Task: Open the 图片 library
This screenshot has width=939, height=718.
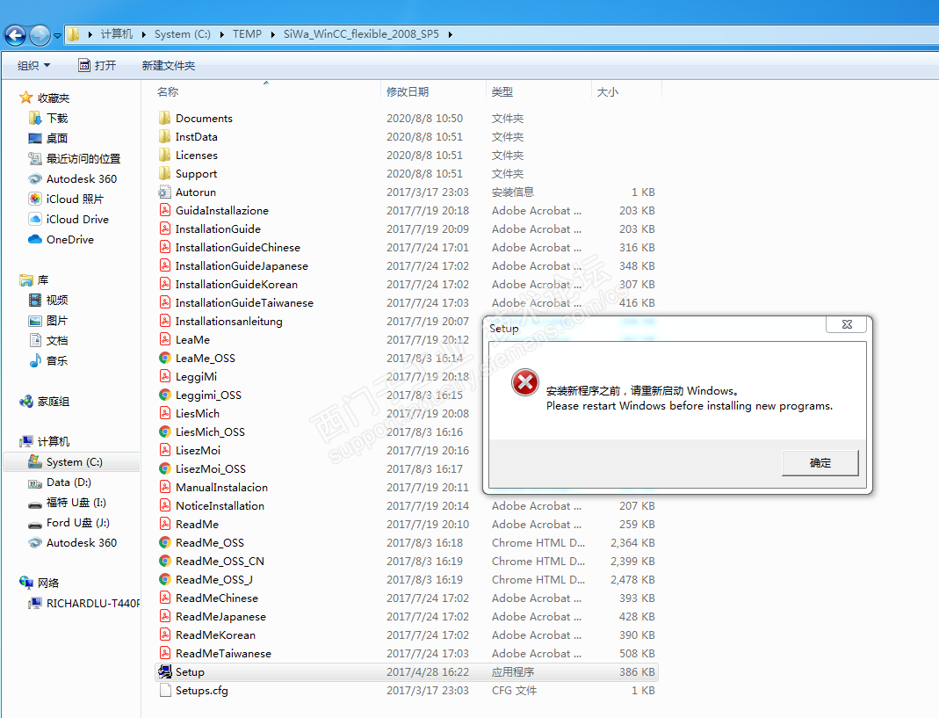Action: point(57,321)
